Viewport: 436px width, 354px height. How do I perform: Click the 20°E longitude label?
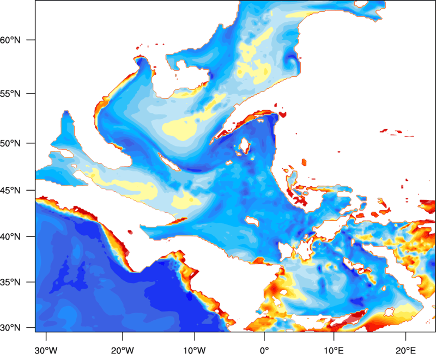(405, 350)
